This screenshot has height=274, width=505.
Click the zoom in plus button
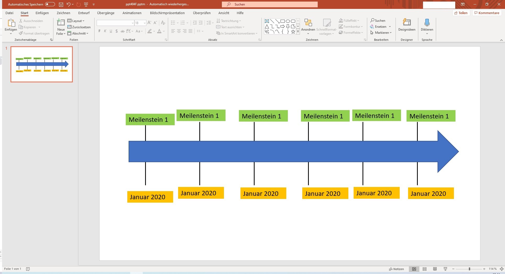click(x=484, y=269)
